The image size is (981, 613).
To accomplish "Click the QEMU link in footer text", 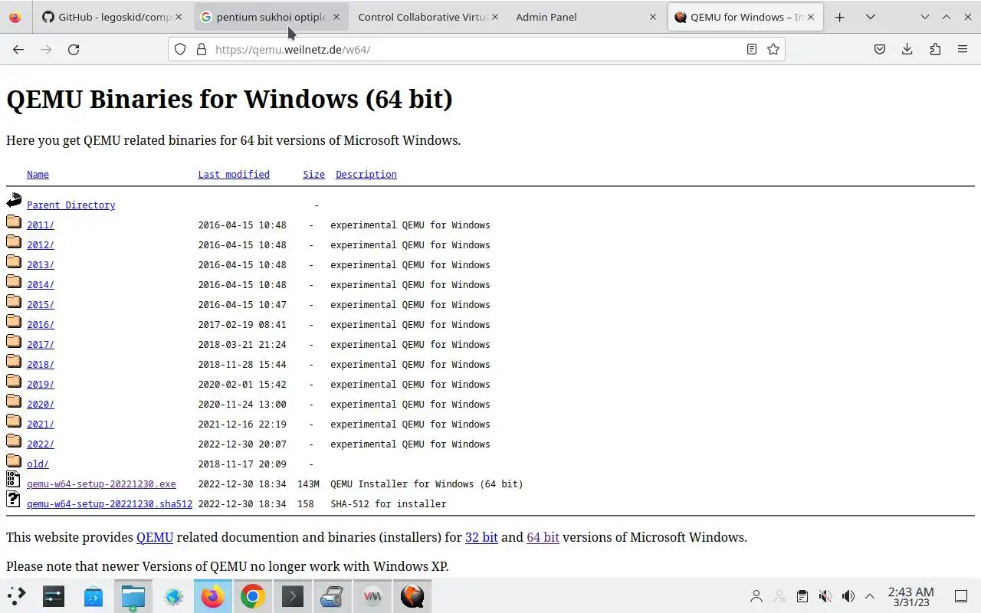I will coord(155,537).
